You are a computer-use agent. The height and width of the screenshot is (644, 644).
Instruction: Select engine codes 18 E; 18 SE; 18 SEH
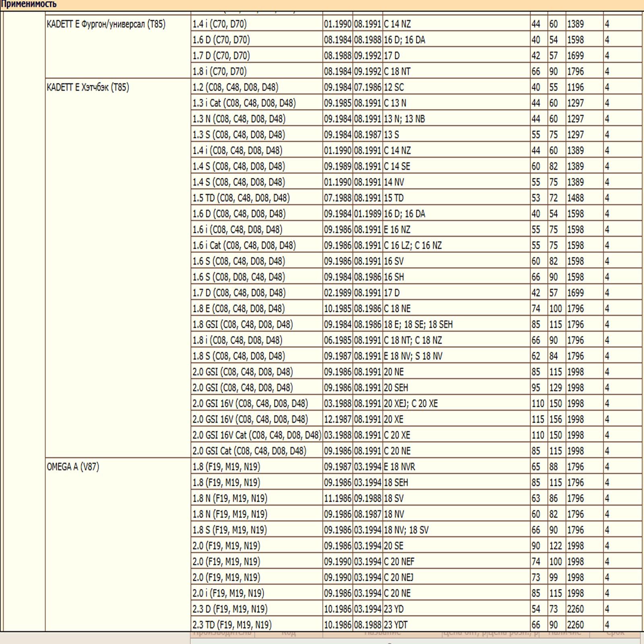click(418, 324)
